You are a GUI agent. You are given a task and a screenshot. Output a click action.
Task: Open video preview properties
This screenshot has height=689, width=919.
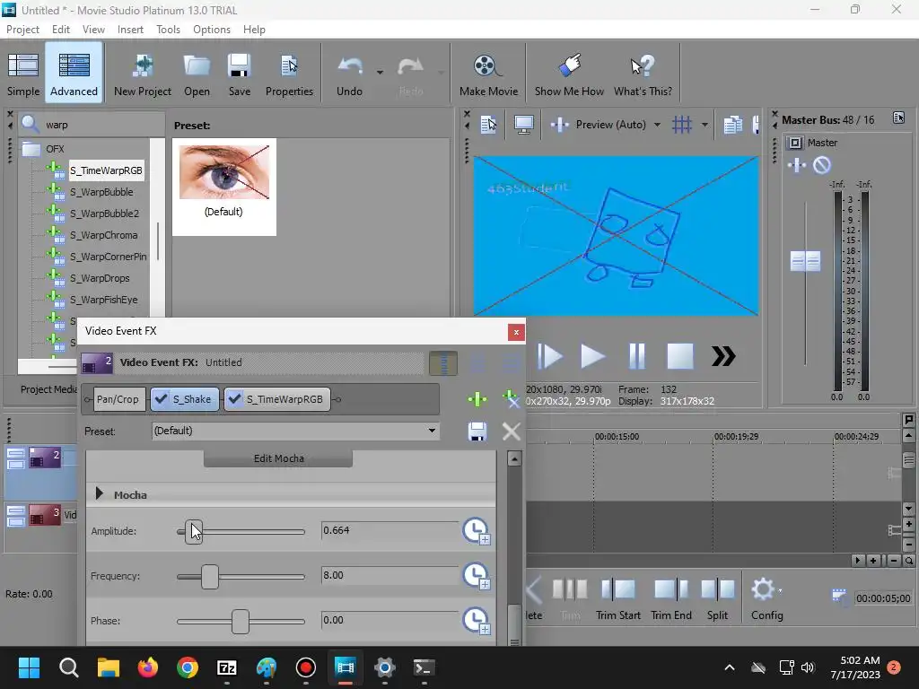click(488, 124)
